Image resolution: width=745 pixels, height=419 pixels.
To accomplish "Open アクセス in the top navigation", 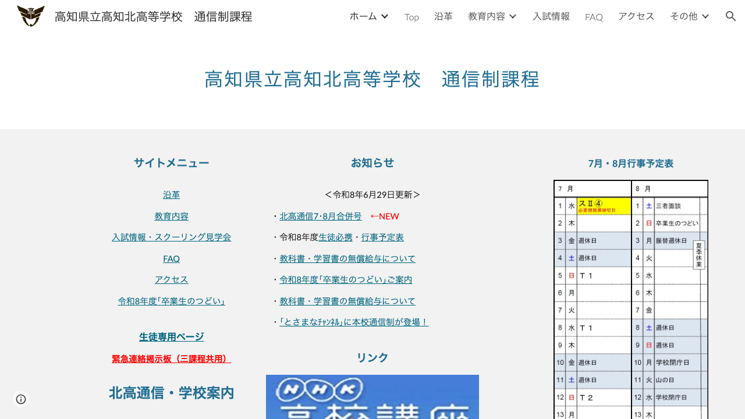I will [x=636, y=16].
